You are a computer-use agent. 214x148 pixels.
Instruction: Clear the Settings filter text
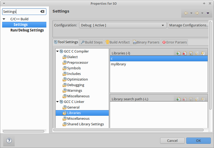(42, 11)
